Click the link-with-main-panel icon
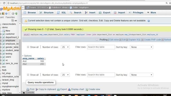Screen dimensions: 171x96 click(x=16, y=21)
